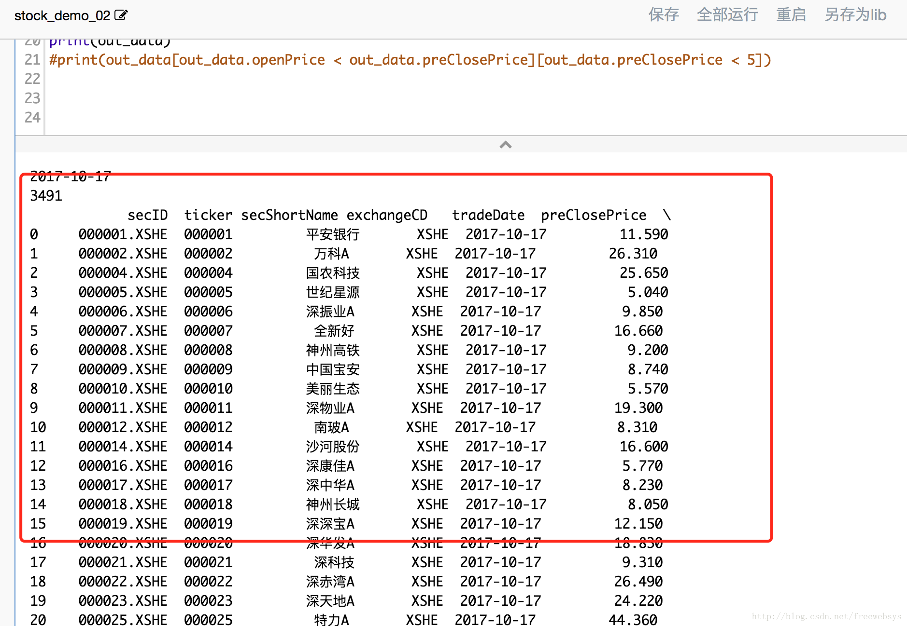907x626 pixels.
Task: Click price value 26.310
Action: click(633, 254)
